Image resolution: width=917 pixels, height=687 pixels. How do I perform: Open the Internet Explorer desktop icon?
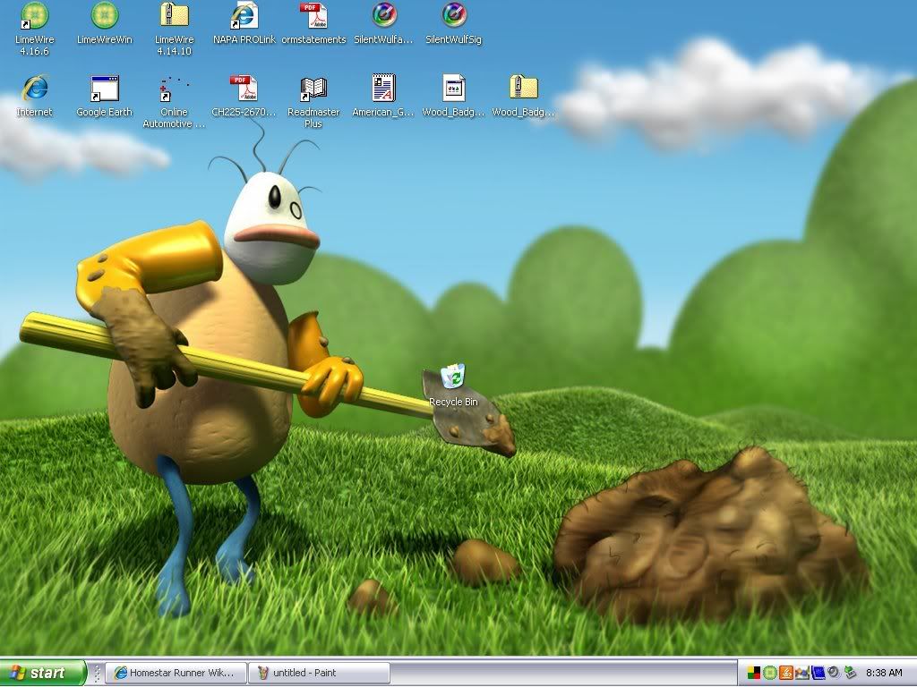35,89
